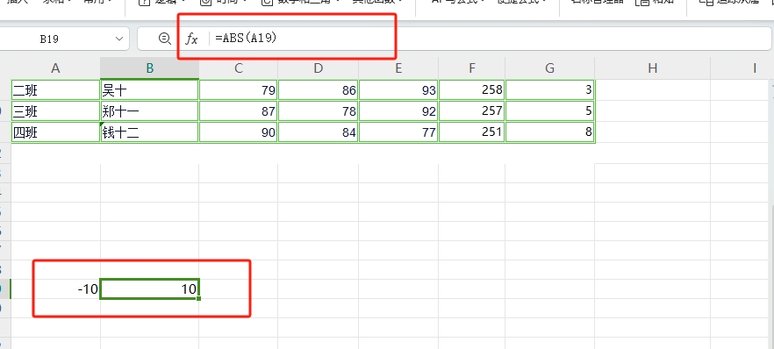Click the cell with value 92
The width and height of the screenshot is (774, 349).
(398, 111)
